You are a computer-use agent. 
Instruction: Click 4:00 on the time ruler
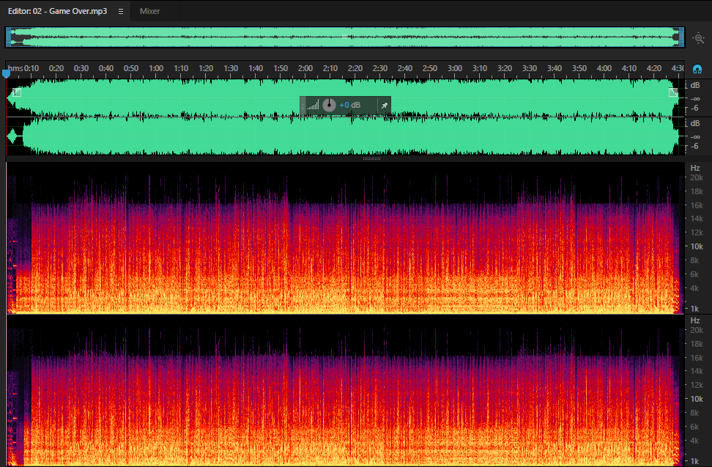[x=604, y=68]
